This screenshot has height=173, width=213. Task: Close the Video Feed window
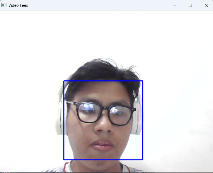point(206,5)
